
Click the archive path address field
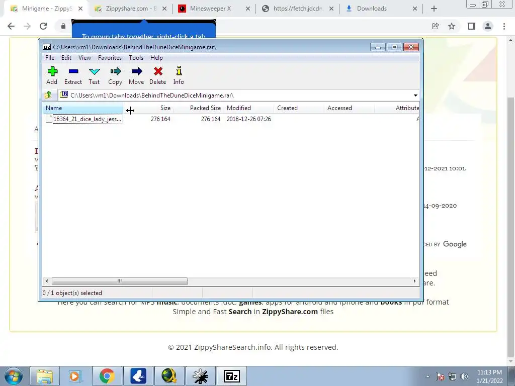[x=235, y=95]
